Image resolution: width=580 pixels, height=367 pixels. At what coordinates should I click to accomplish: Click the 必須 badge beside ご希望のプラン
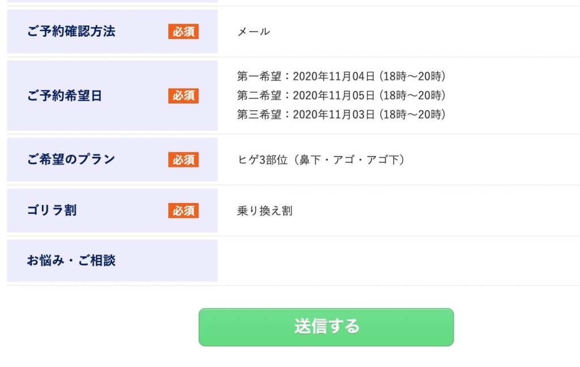[x=184, y=159]
